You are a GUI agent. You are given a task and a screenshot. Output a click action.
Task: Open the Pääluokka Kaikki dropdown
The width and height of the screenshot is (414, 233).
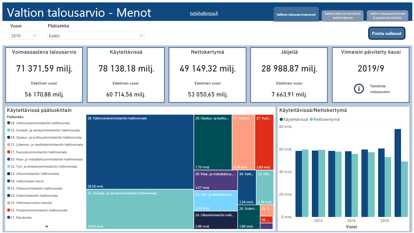[96, 35]
